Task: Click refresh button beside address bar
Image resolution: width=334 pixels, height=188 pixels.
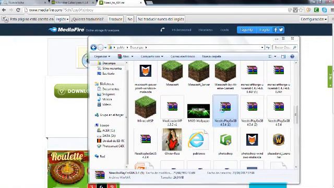Action: tap(268, 48)
